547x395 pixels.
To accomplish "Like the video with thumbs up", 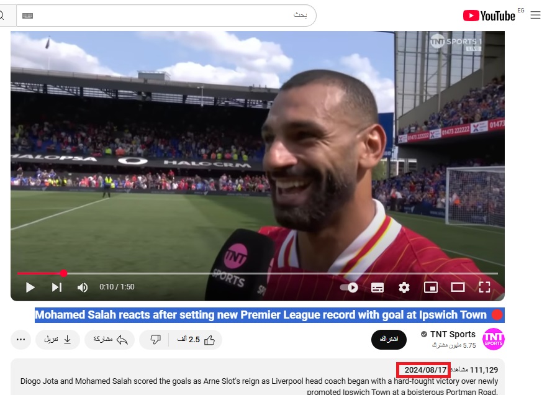I will [x=196, y=340].
